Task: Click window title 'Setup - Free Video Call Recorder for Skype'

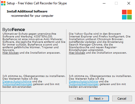Action: click(x=37, y=3)
